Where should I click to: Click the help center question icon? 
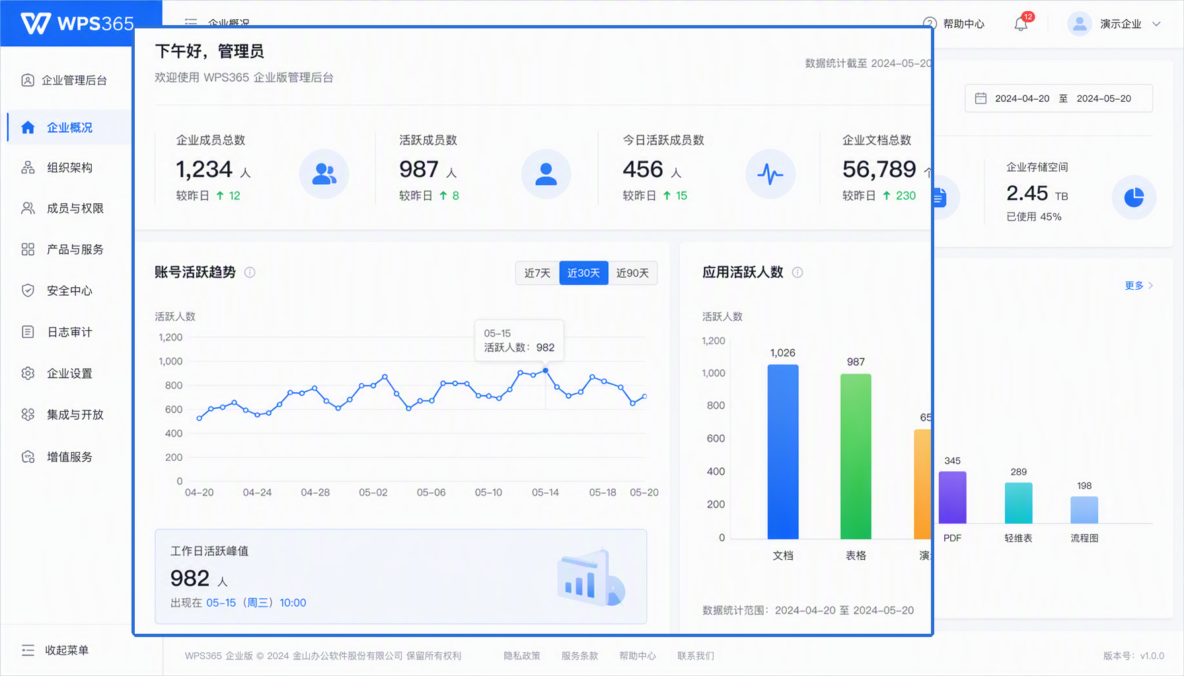point(930,24)
